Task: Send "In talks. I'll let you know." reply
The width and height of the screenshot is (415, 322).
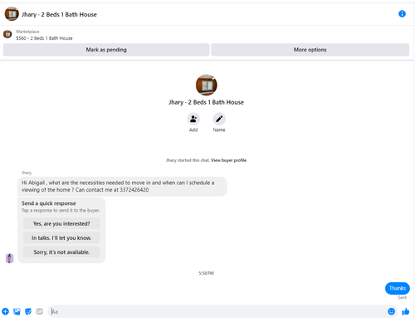Action: [x=61, y=238]
